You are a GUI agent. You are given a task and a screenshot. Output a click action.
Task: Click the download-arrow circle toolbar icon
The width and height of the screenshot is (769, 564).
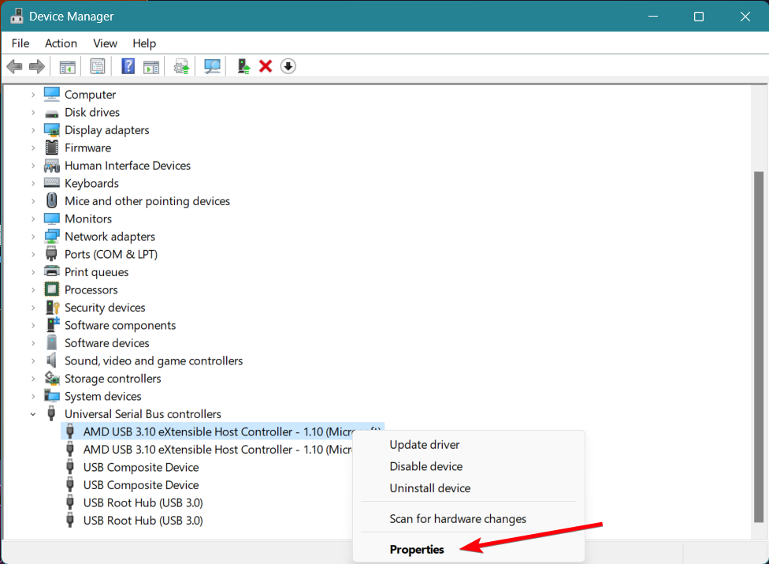(288, 66)
